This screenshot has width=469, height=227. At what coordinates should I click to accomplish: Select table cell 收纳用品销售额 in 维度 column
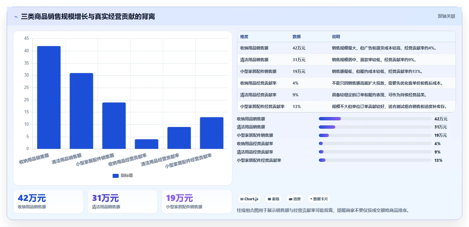point(254,48)
